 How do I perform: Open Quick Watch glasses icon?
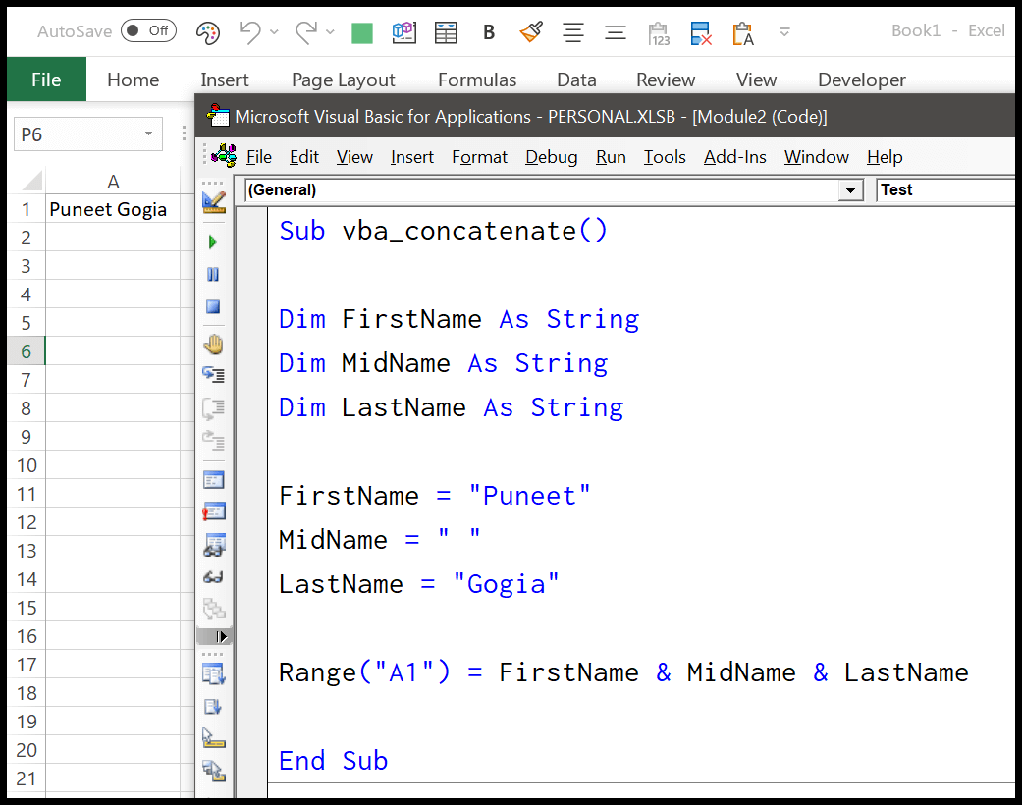(213, 577)
